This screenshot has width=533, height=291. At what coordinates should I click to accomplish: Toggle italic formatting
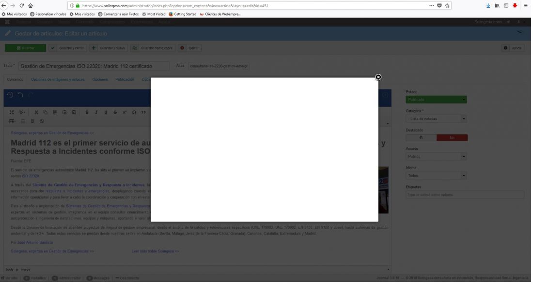coord(96,112)
